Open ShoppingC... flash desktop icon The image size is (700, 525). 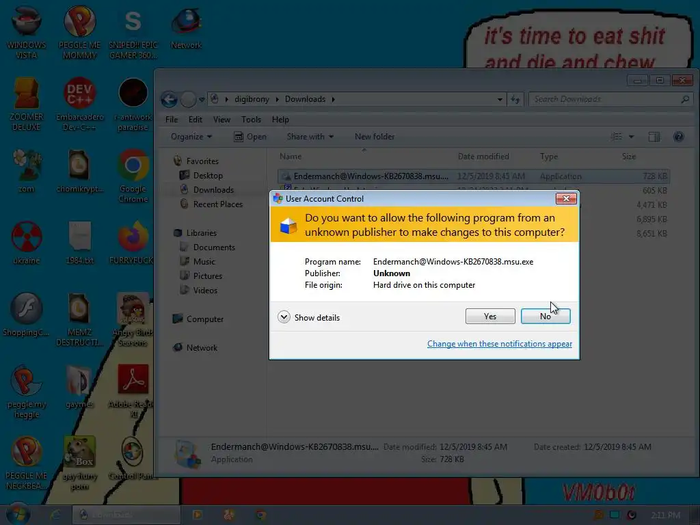[x=27, y=314]
